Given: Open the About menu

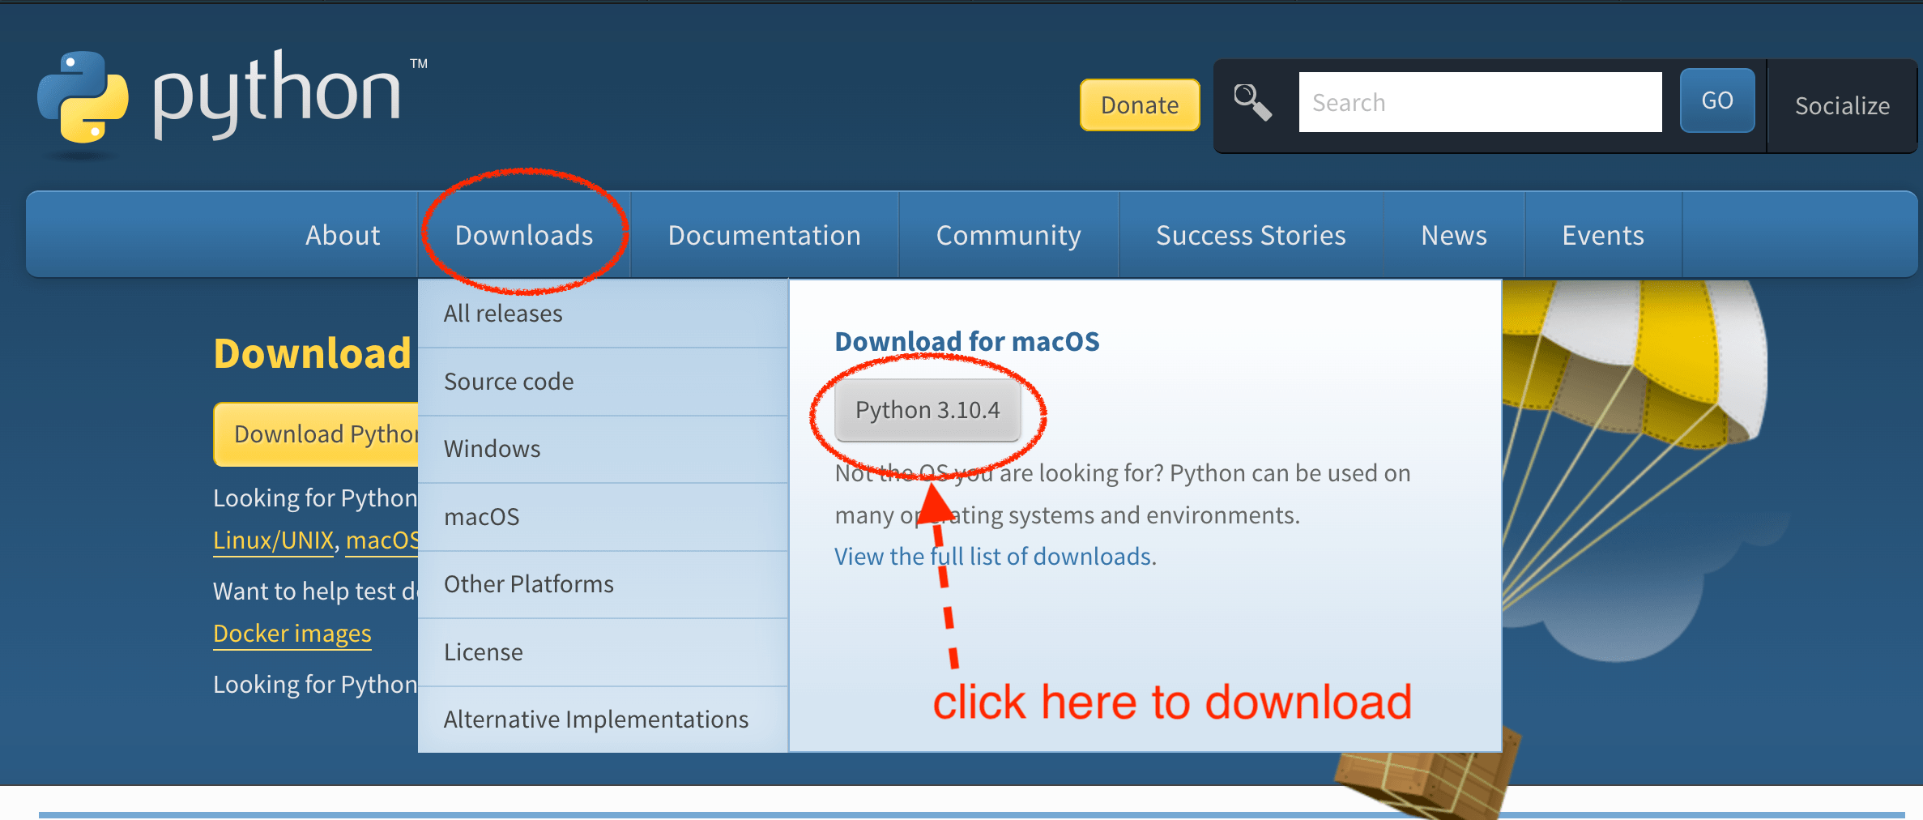Looking at the screenshot, I should point(343,235).
